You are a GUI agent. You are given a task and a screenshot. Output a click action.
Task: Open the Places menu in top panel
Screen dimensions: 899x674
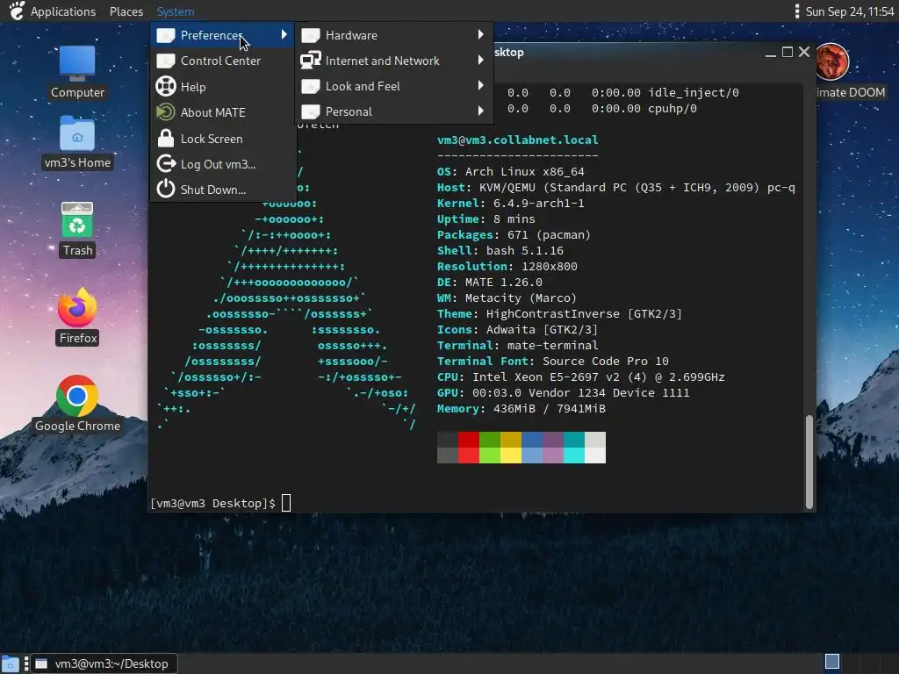(126, 11)
